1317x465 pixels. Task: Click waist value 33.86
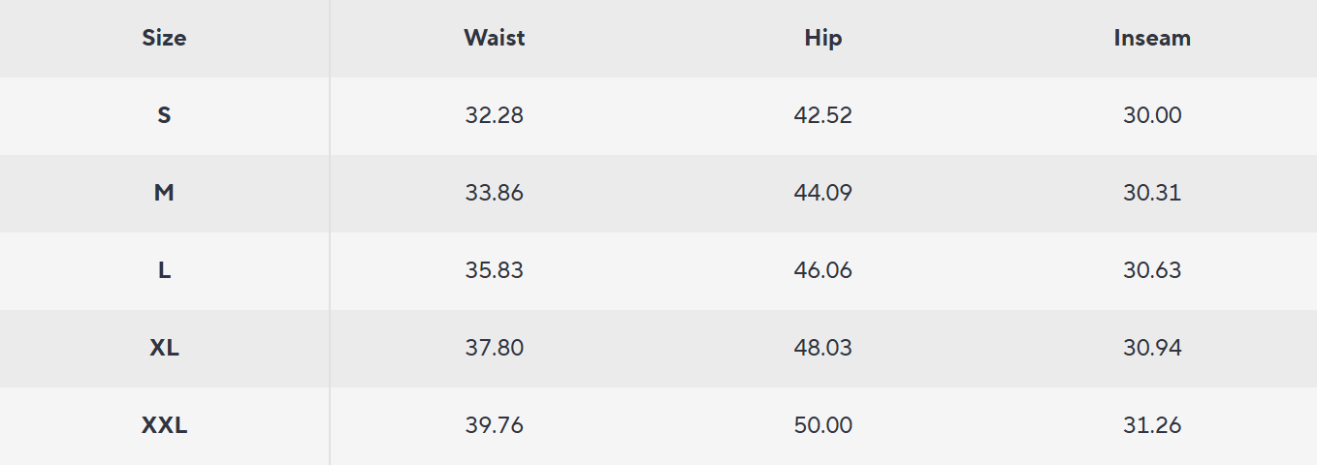pyautogui.click(x=494, y=193)
